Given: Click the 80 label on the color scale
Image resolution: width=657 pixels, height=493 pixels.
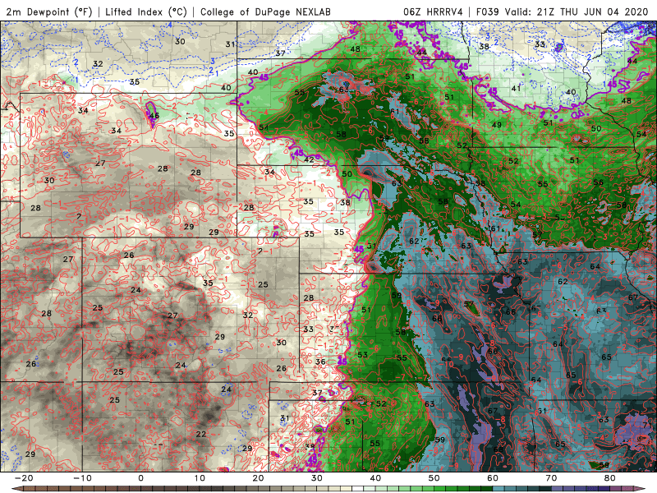Looking at the screenshot, I should point(610,478).
